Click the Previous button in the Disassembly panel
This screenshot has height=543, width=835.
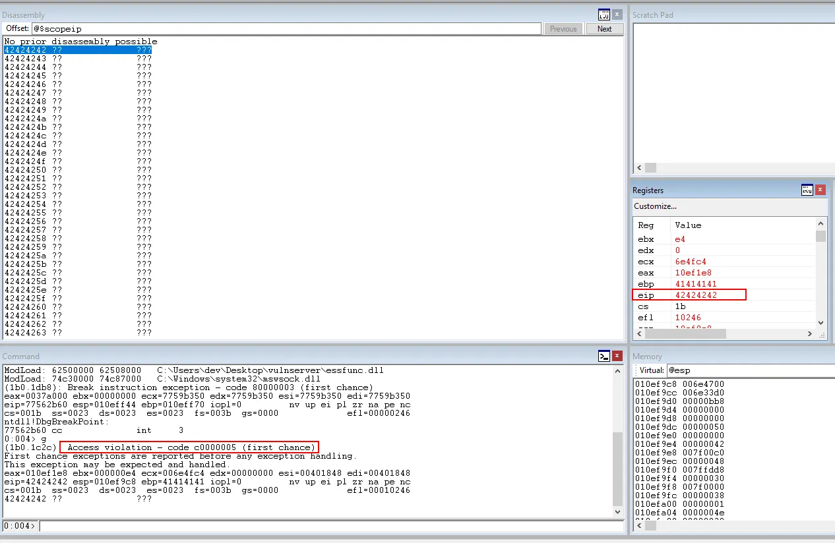pos(563,28)
